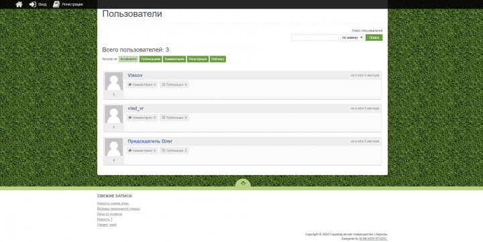Click vlad_vr's avatar image
This screenshot has width=483, height=242.
(113, 114)
